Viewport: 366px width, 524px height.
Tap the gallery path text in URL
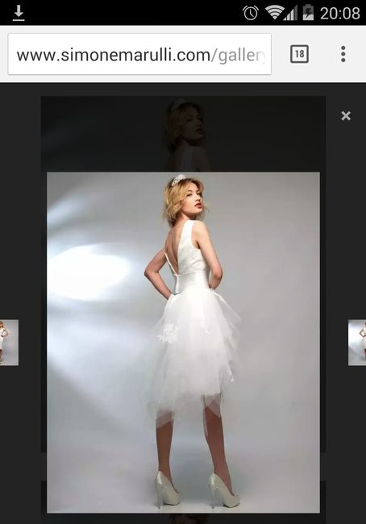(x=239, y=56)
